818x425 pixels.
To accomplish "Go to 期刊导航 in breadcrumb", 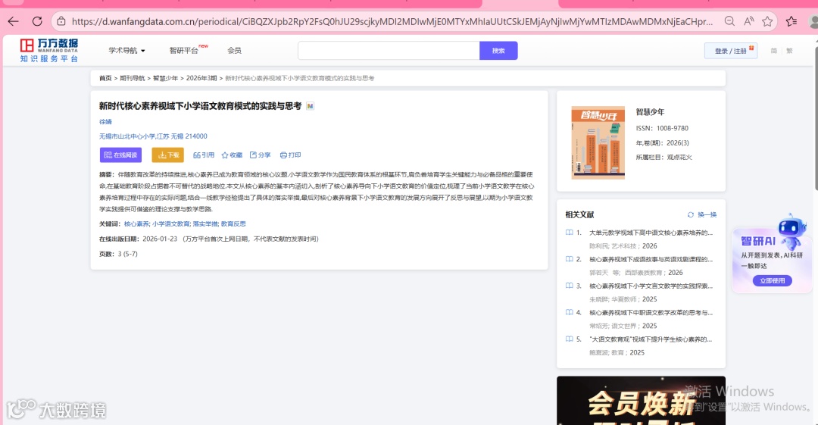I will [133, 78].
